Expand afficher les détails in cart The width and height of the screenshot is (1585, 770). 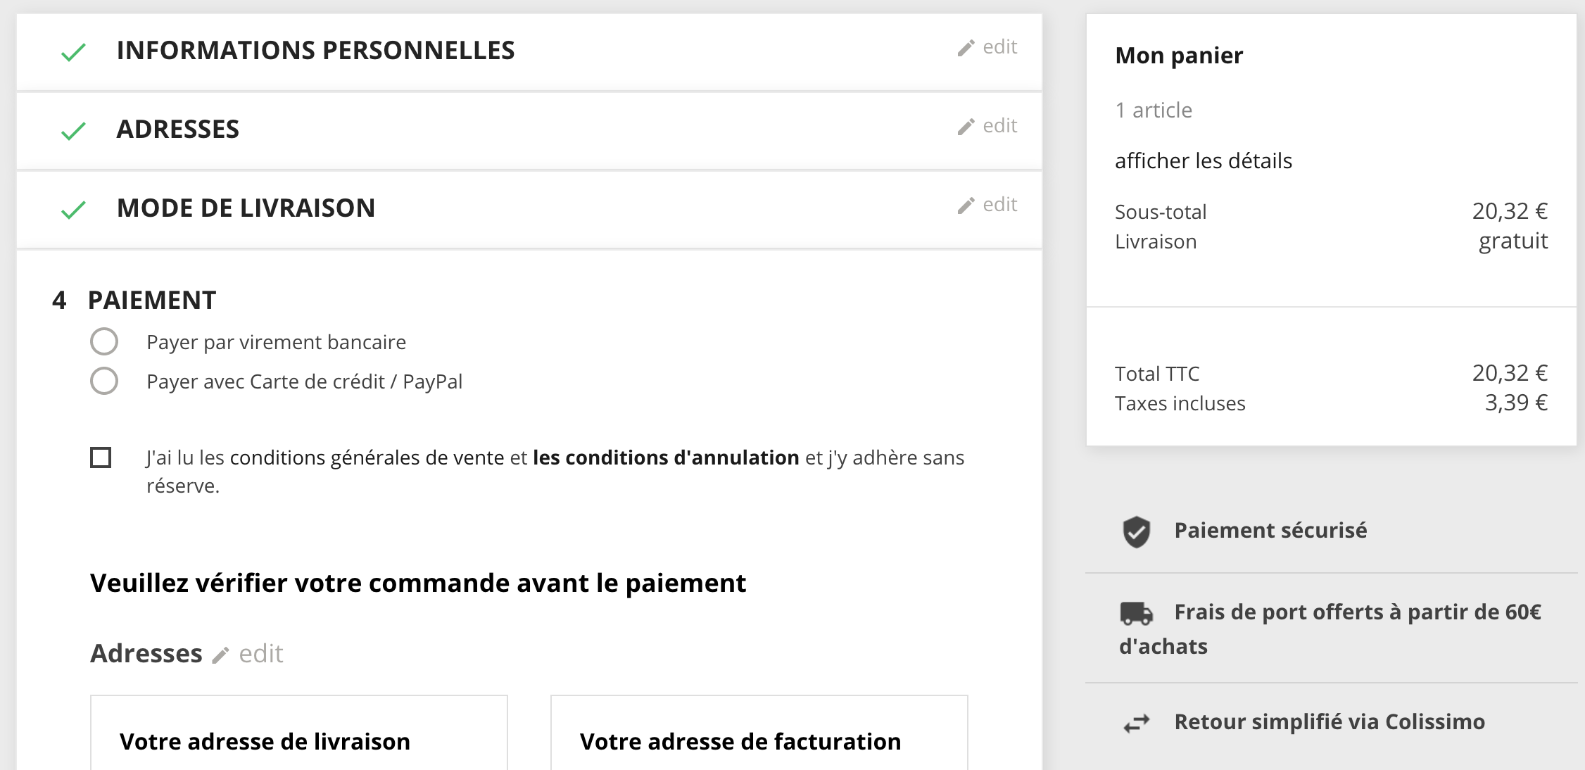(1204, 161)
